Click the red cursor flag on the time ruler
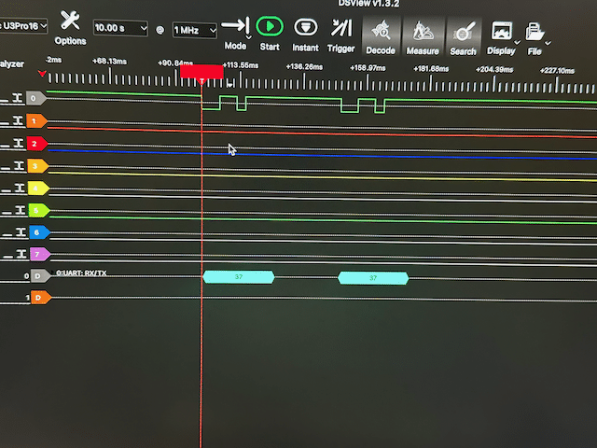This screenshot has width=597, height=448. pyautogui.click(x=201, y=71)
